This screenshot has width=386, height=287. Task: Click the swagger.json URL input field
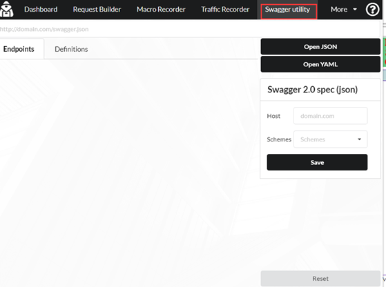click(x=190, y=29)
